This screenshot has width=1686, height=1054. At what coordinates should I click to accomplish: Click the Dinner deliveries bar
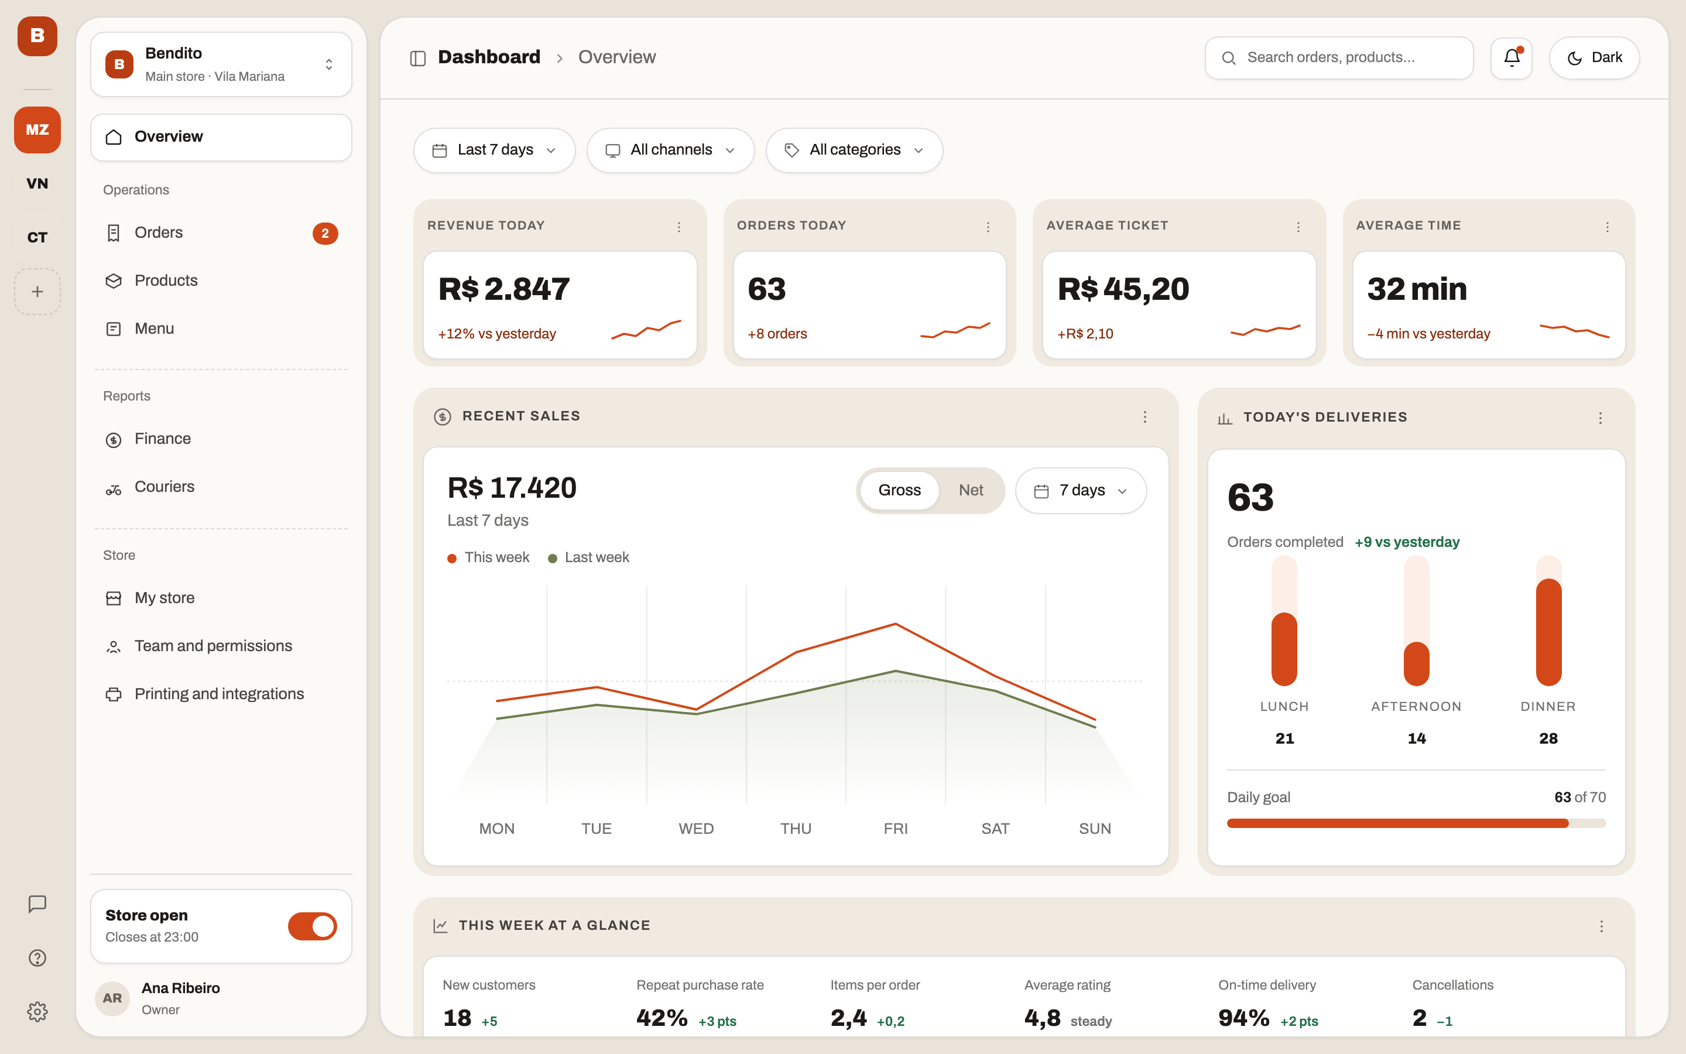pyautogui.click(x=1548, y=621)
